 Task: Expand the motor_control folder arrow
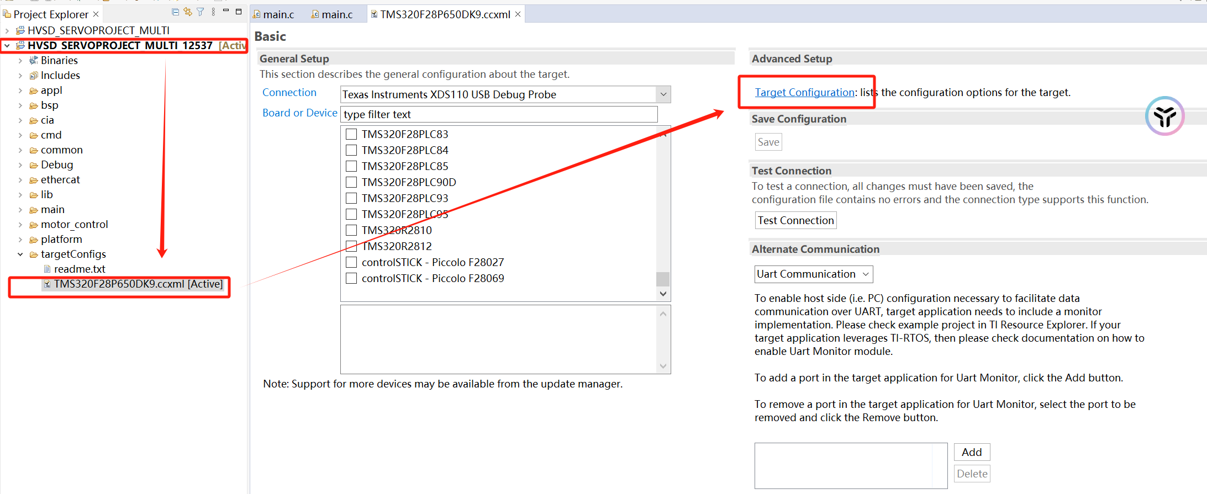coord(20,225)
